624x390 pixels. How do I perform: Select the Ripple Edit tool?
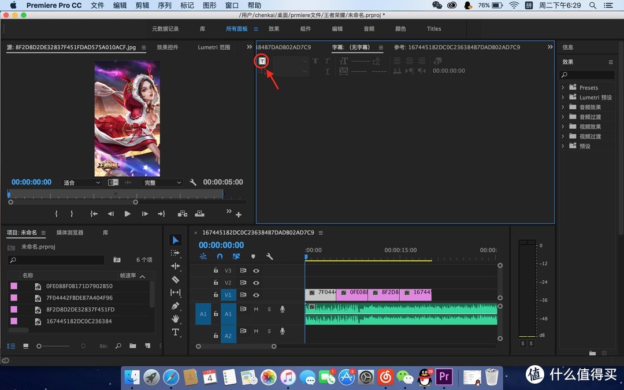click(x=176, y=266)
